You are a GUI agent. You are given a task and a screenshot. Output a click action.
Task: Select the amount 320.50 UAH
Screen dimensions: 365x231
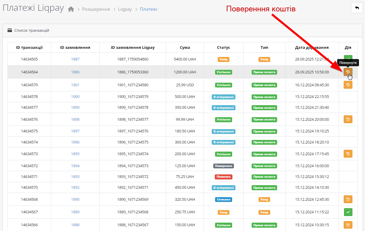185,199
